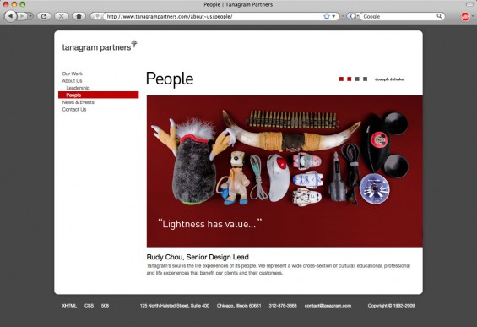Click the toolbar toggle pill in title bar
This screenshot has width=477, height=327.
tap(469, 4)
